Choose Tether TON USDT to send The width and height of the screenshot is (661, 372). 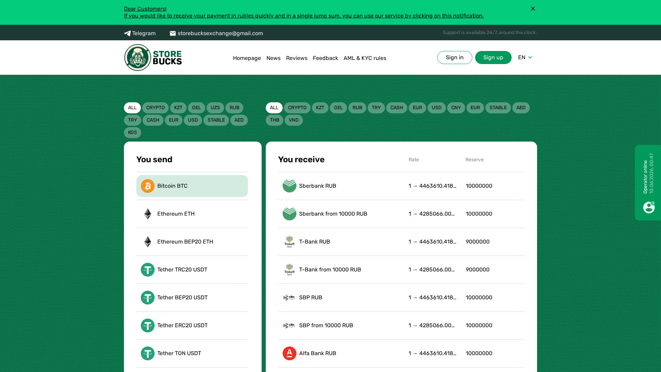(x=192, y=353)
